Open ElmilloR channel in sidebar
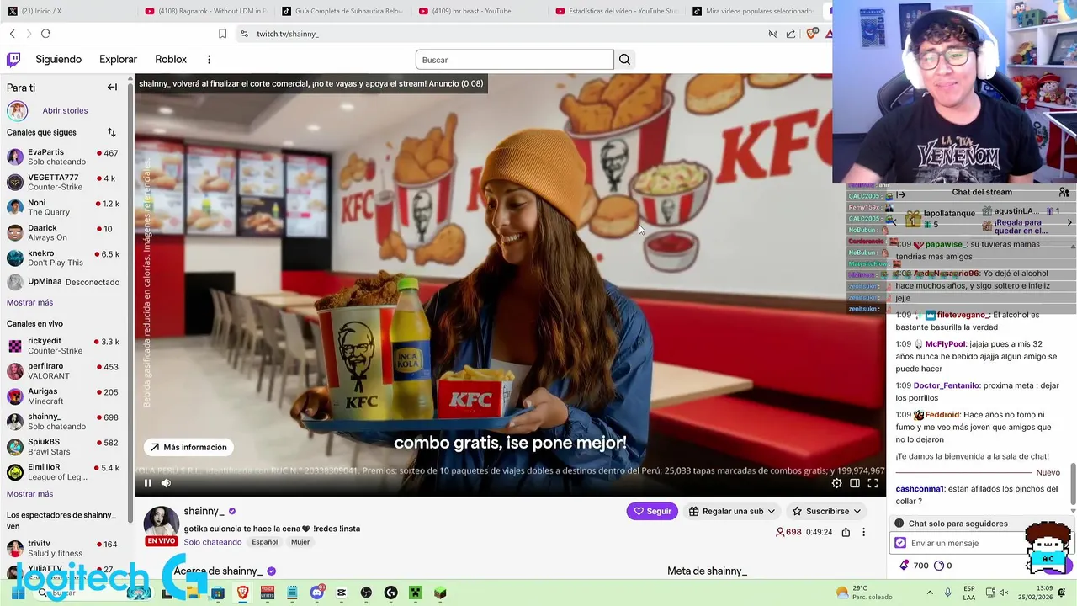This screenshot has width=1077, height=606. [64, 472]
